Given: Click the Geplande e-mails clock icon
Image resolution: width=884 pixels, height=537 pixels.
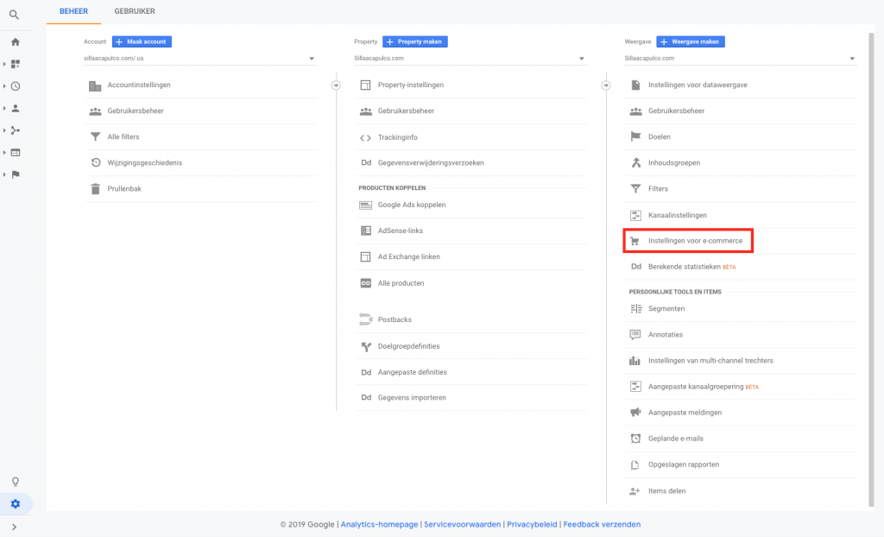Looking at the screenshot, I should pyautogui.click(x=635, y=439).
